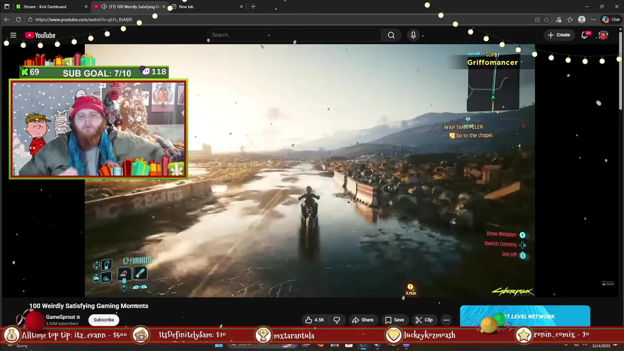This screenshot has height=351, width=624.
Task: Click the Griffomancer clip credit text
Action: tap(492, 62)
